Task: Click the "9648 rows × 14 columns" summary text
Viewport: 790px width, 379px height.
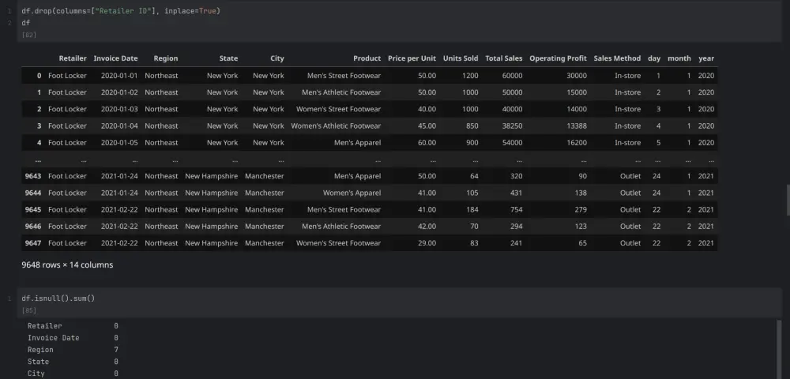Action: 67,265
